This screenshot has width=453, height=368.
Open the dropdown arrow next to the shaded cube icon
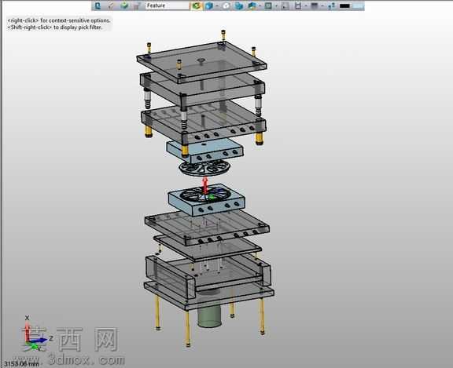pyautogui.click(x=260, y=5)
